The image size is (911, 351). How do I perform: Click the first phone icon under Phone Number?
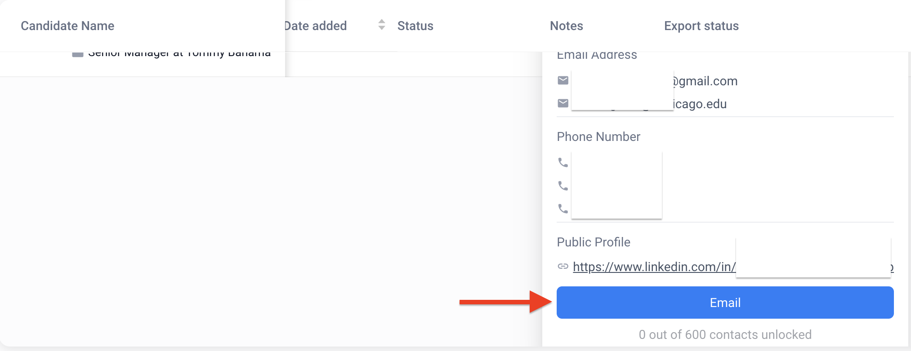coord(563,162)
